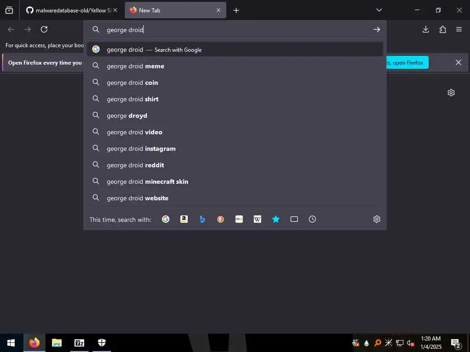
Task: Search with eBay one-off engine icon
Action: pyautogui.click(x=239, y=219)
